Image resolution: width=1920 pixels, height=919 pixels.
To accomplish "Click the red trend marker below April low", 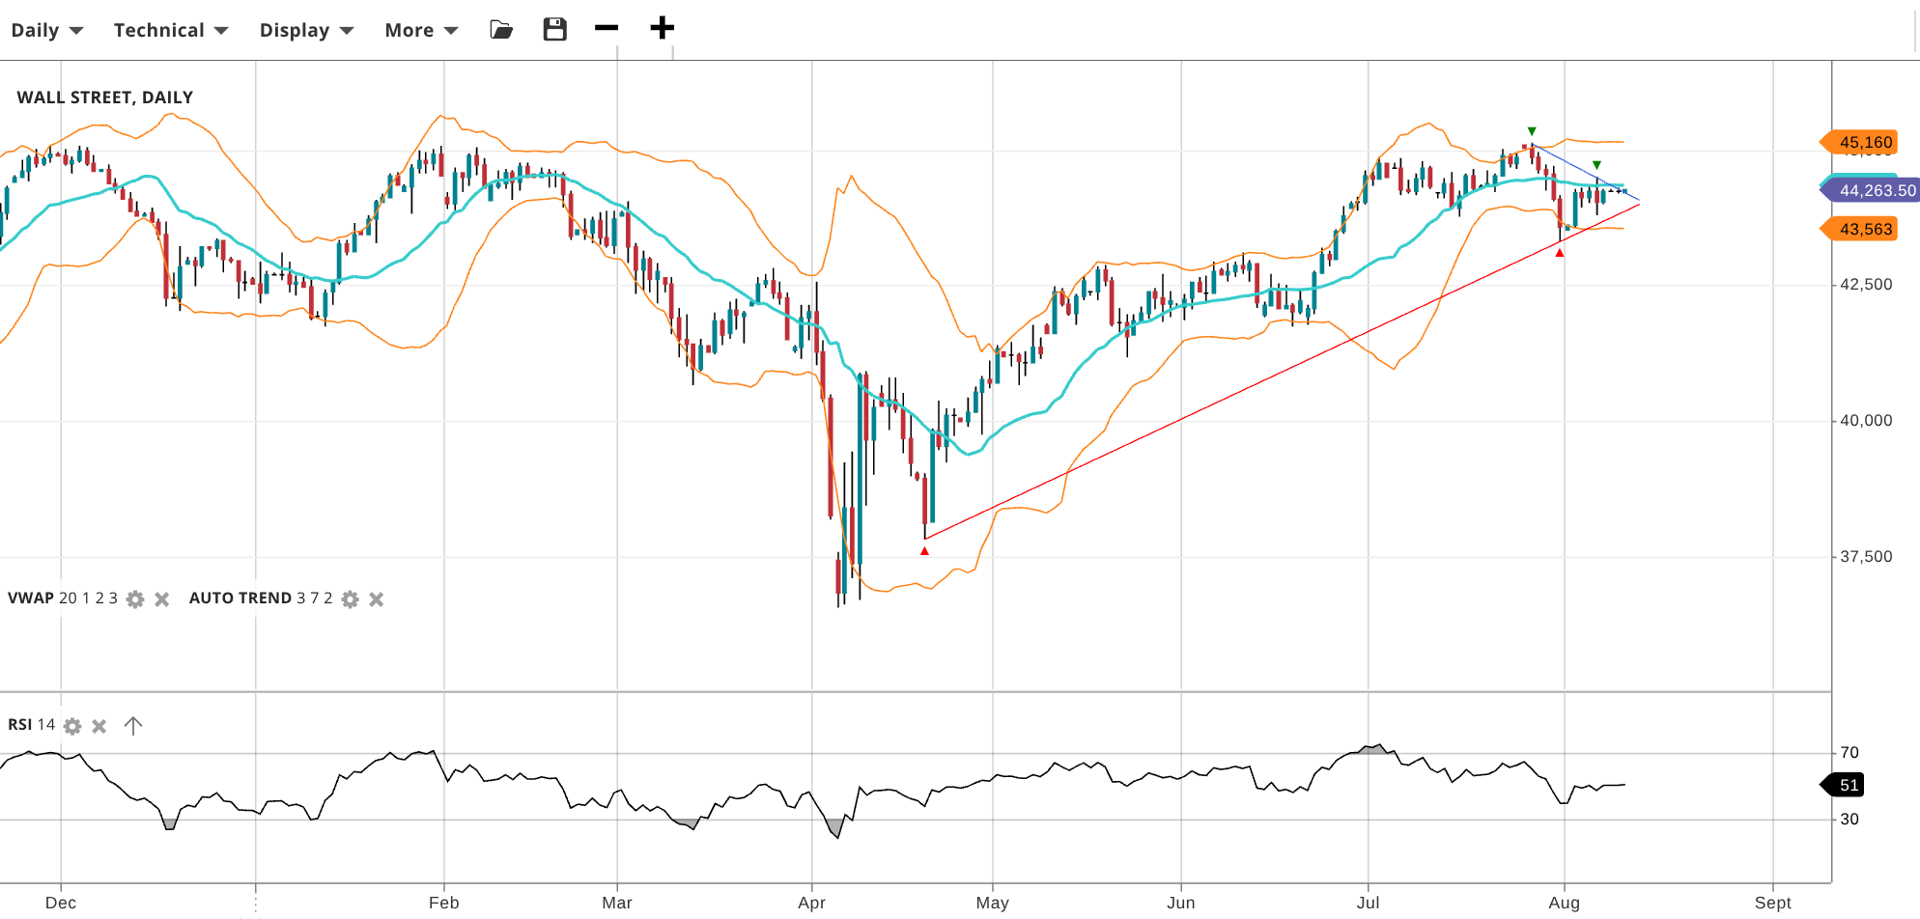I will (924, 551).
